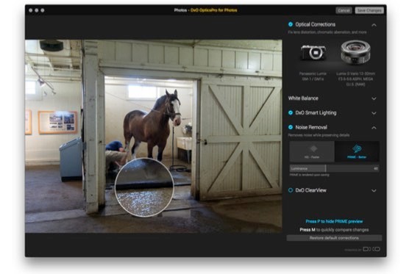Expand the DxO ClearView section
The image size is (412, 274).
(x=374, y=191)
